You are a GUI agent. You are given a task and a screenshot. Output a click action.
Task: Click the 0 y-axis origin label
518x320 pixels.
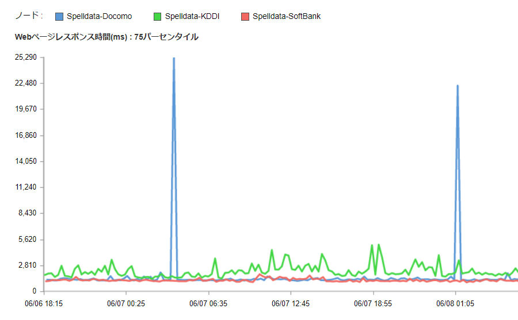[x=34, y=291]
